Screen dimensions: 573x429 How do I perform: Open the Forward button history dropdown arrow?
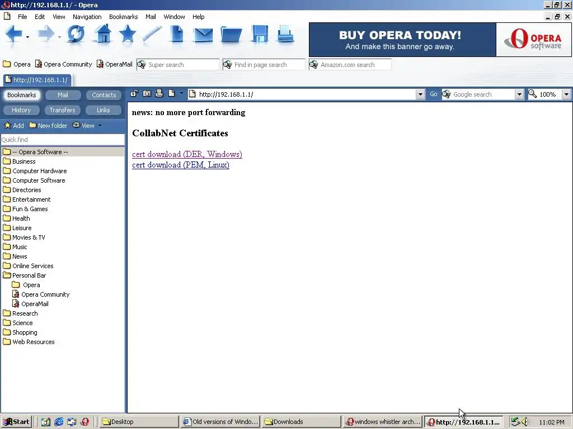[x=59, y=37]
